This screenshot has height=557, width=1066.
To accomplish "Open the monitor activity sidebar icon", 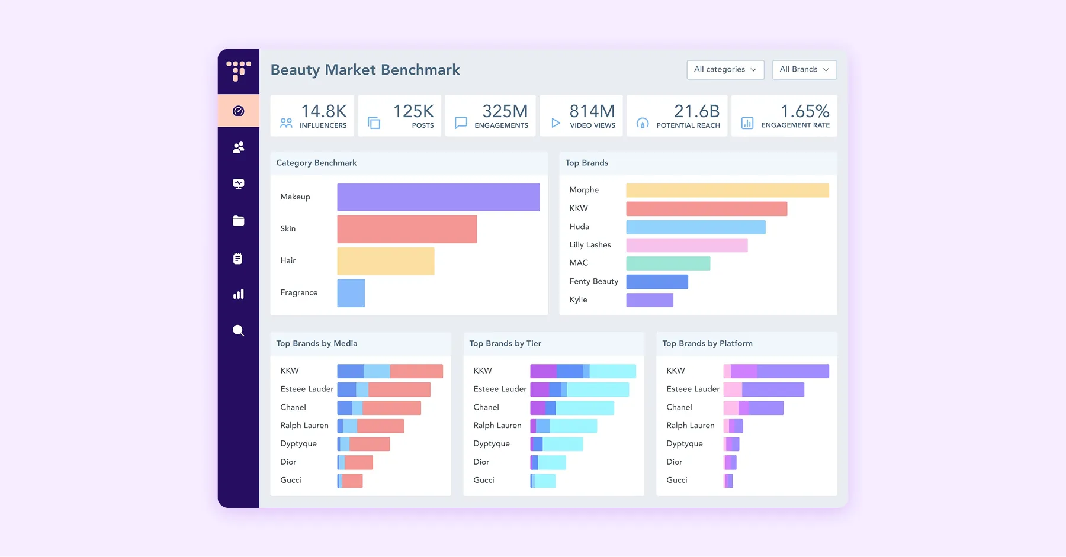I will coord(239,184).
